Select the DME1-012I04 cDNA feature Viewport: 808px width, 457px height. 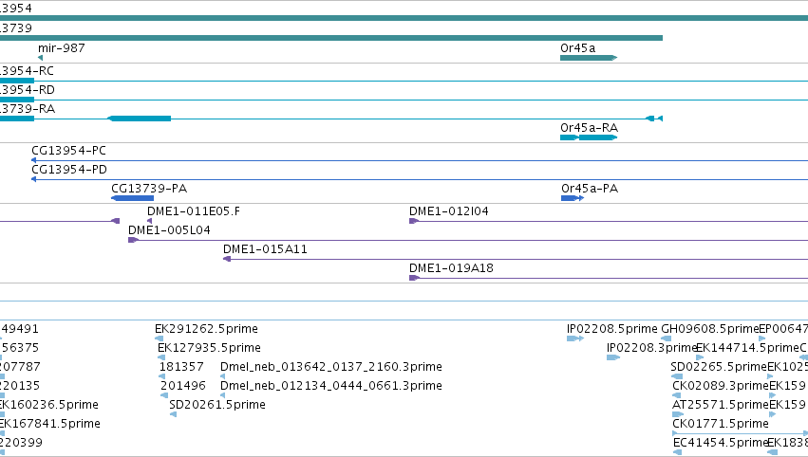[x=608, y=221]
